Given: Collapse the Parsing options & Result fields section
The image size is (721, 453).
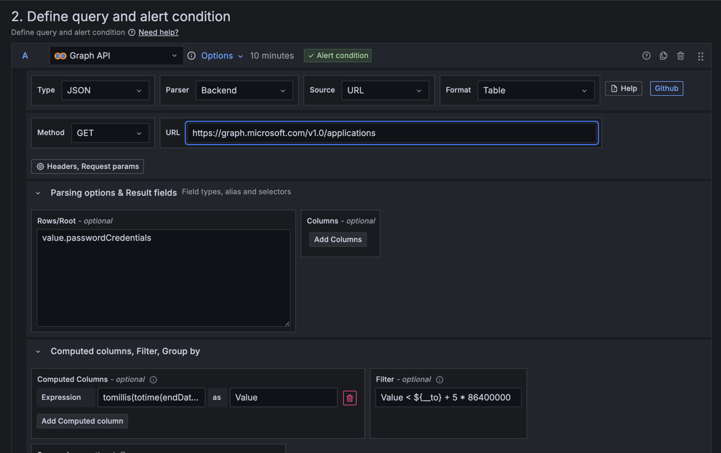Looking at the screenshot, I should click(38, 193).
